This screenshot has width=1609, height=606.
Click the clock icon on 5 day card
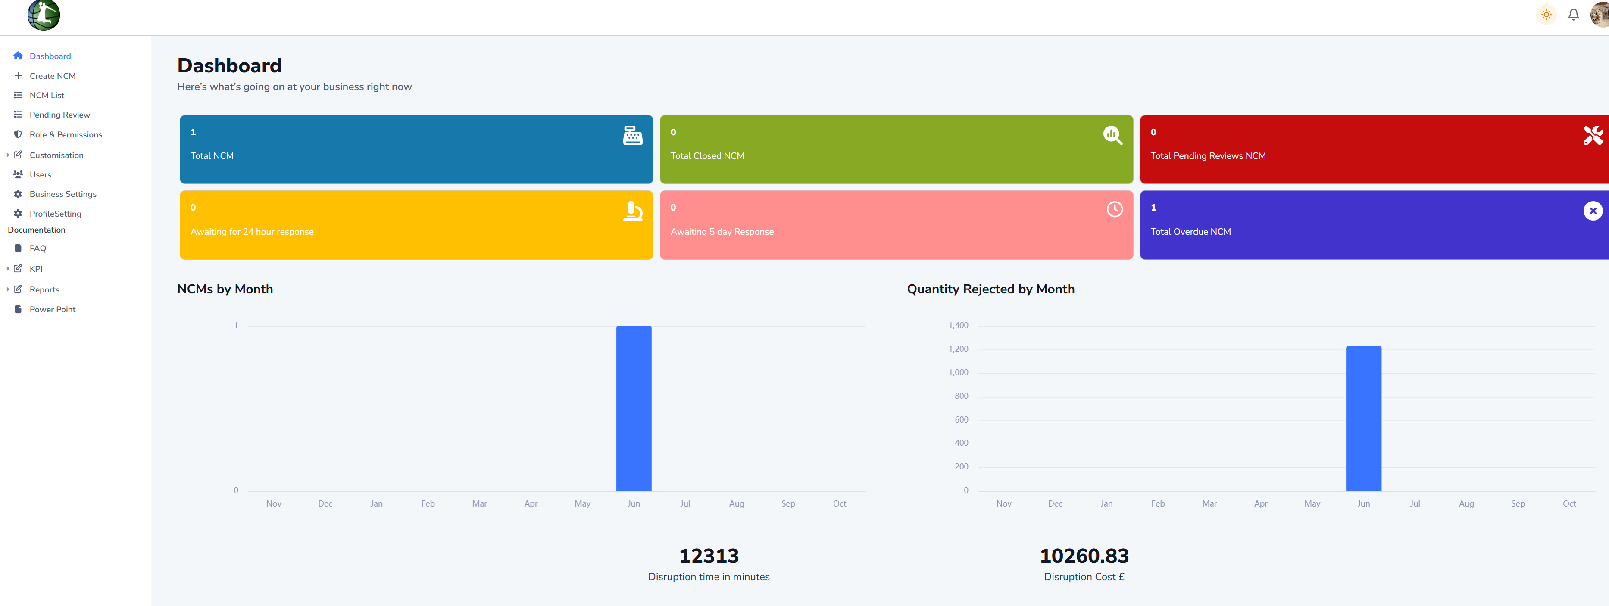pyautogui.click(x=1114, y=210)
